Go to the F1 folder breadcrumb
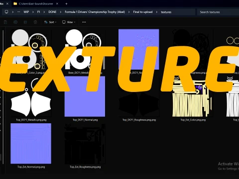The image size is (239, 179). (x=38, y=12)
